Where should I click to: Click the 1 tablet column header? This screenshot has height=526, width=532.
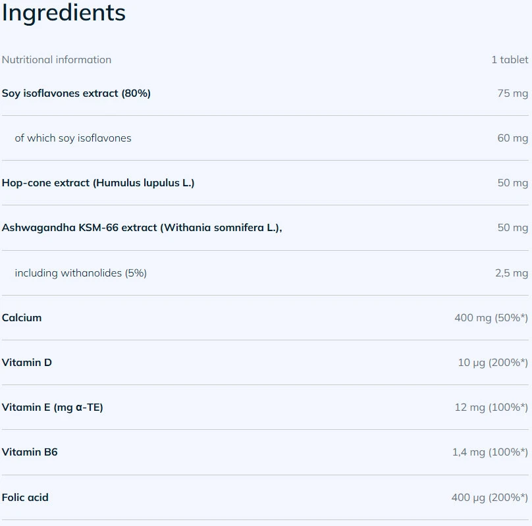(510, 60)
